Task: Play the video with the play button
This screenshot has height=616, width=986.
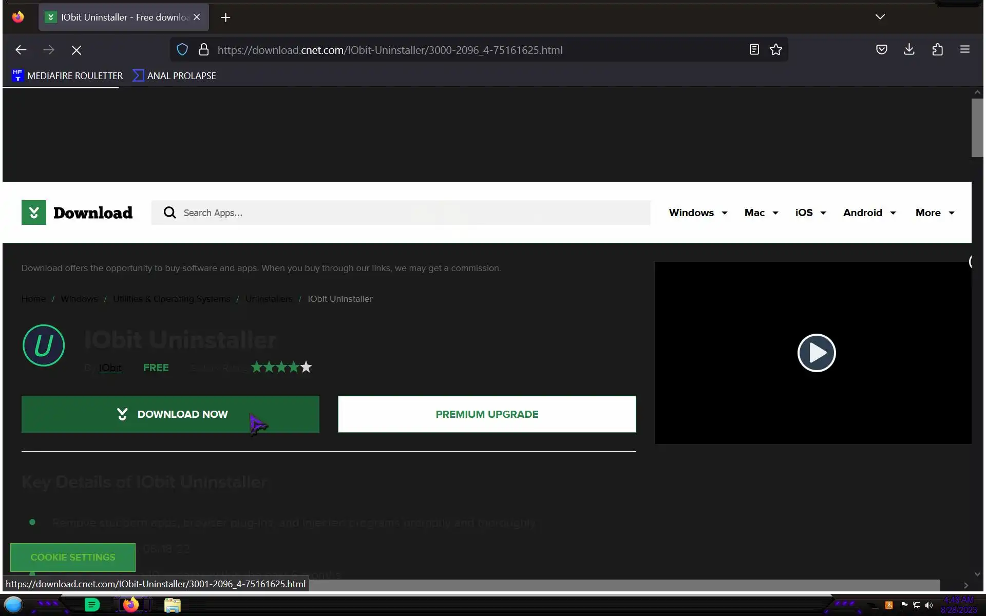Action: point(816,353)
